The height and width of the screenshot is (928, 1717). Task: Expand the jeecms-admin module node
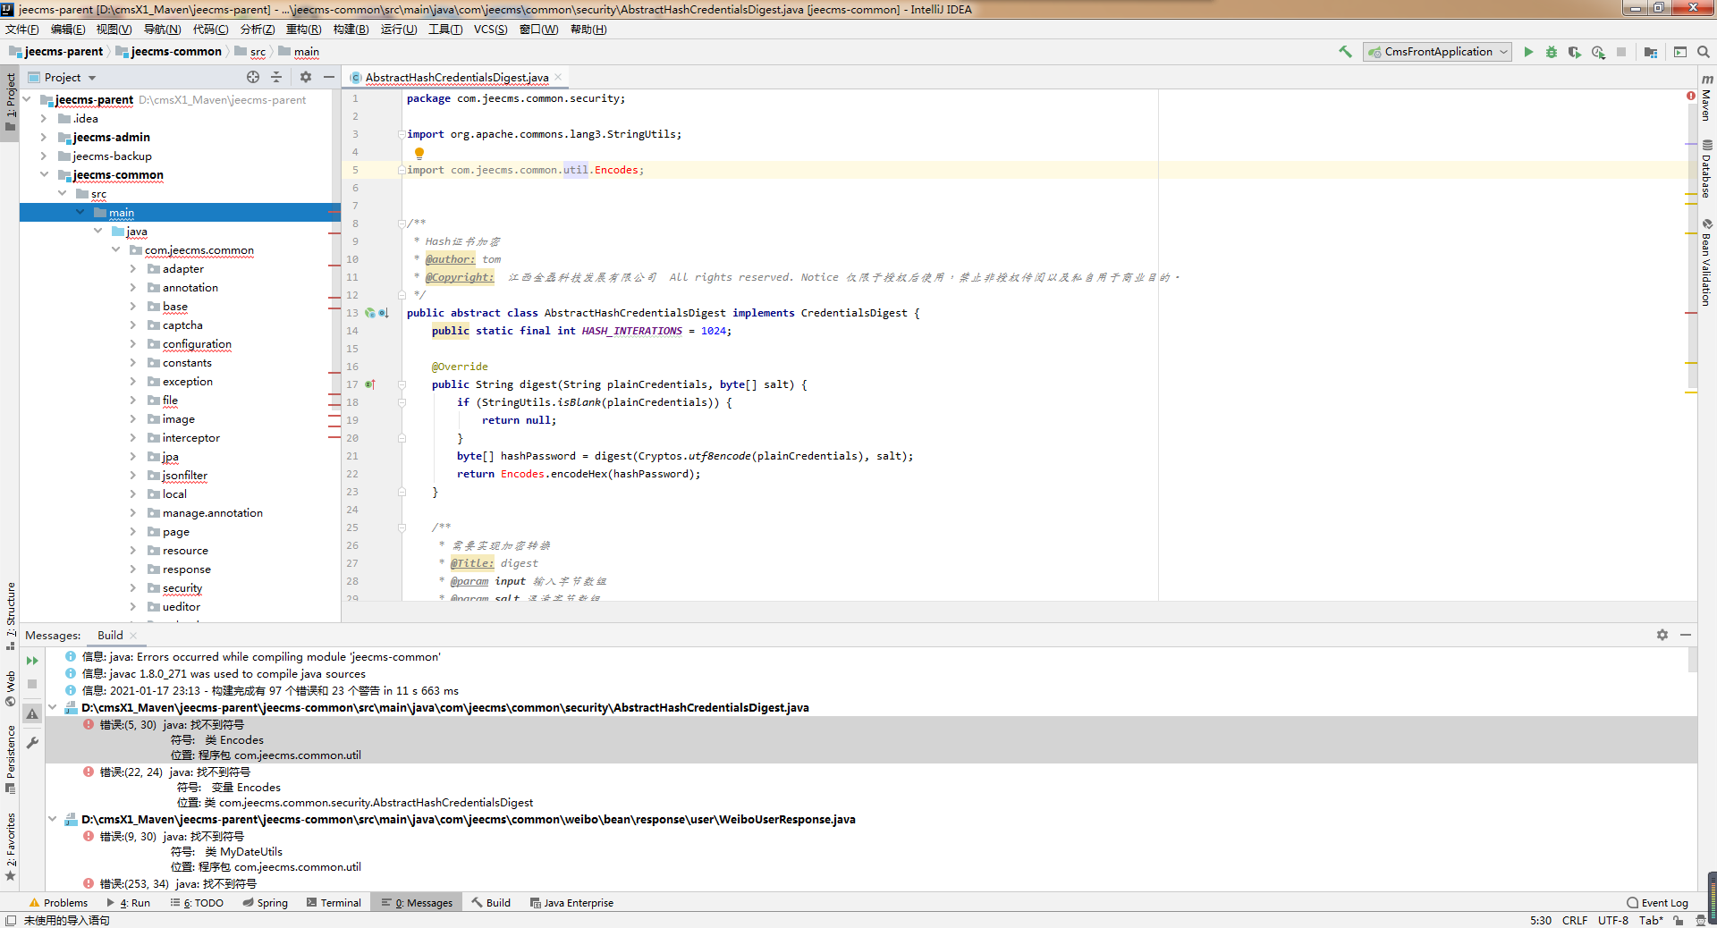click(x=44, y=137)
